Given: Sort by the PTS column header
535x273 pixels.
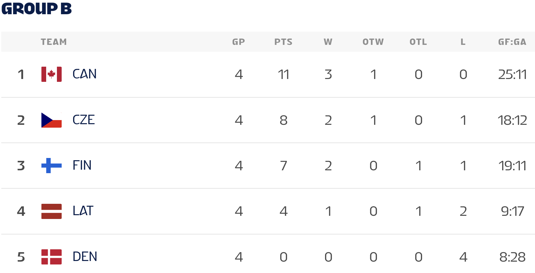Looking at the screenshot, I should coord(283,42).
